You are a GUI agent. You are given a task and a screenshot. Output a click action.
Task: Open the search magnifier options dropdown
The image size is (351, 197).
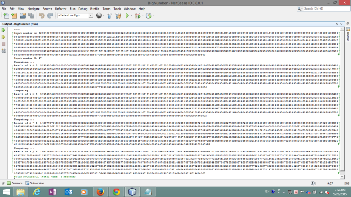coord(300,8)
